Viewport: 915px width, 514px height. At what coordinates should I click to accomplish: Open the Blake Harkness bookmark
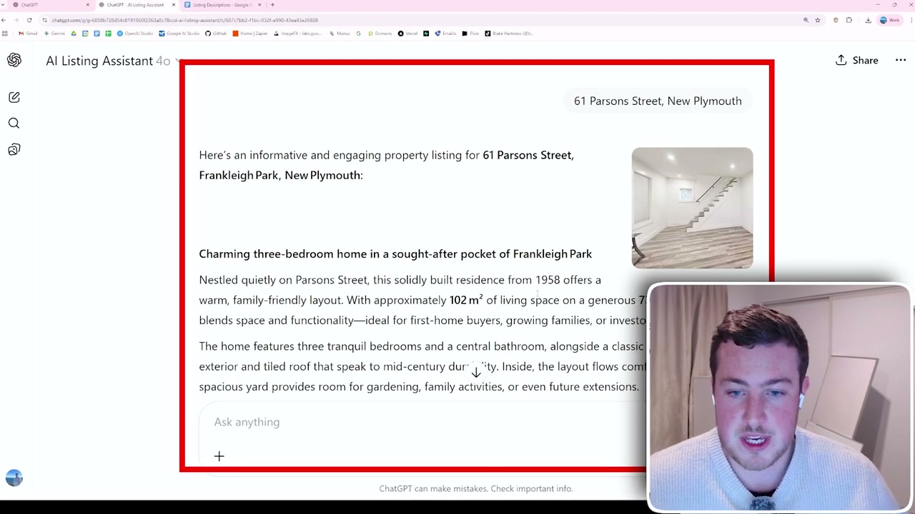click(x=508, y=34)
